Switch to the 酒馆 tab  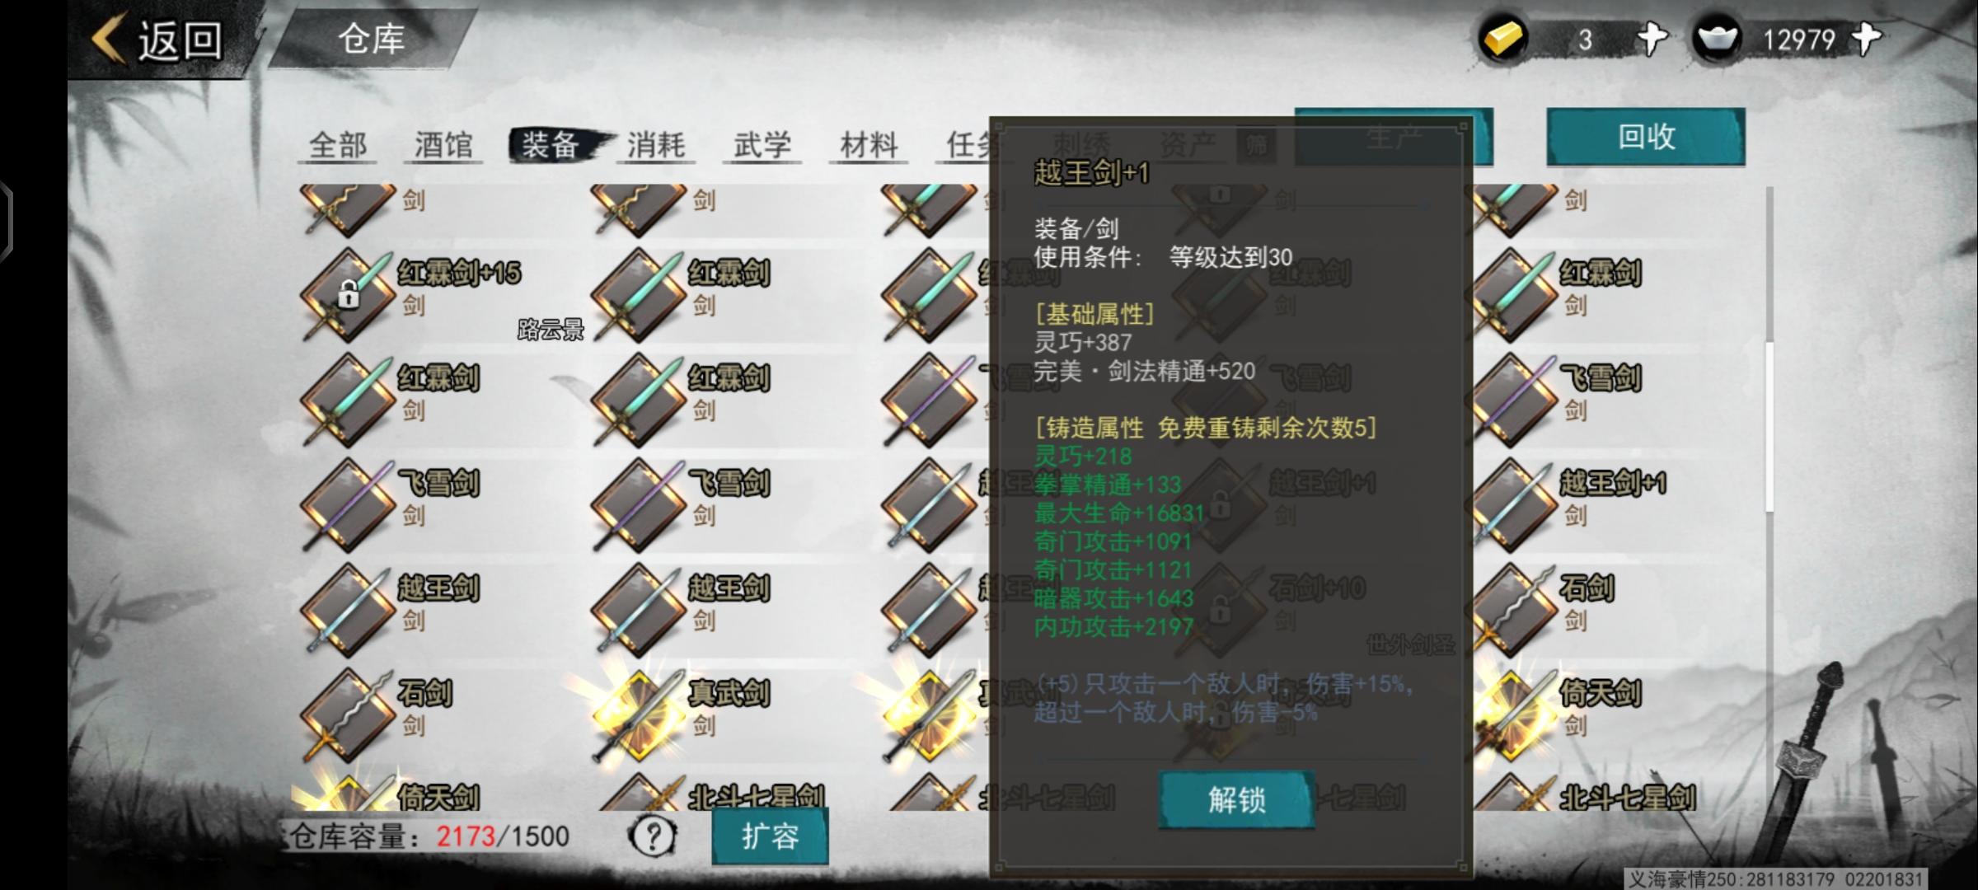(443, 145)
